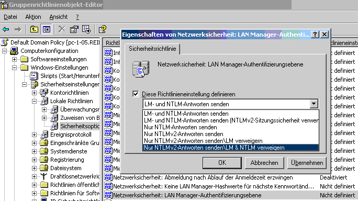
Task: Click the Kontorichtlinien tree icon
Action: click(x=44, y=93)
